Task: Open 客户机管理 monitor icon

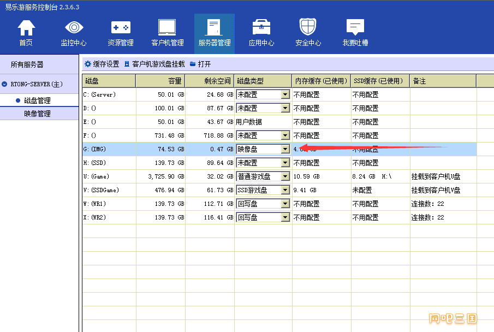Action: 167,27
